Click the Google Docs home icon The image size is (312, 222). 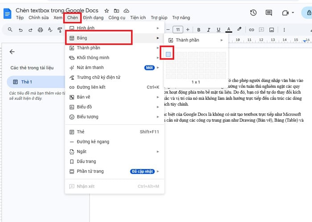coord(8,13)
